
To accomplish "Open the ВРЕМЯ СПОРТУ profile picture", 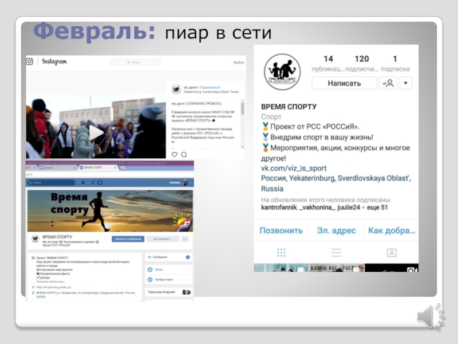I will tap(282, 72).
